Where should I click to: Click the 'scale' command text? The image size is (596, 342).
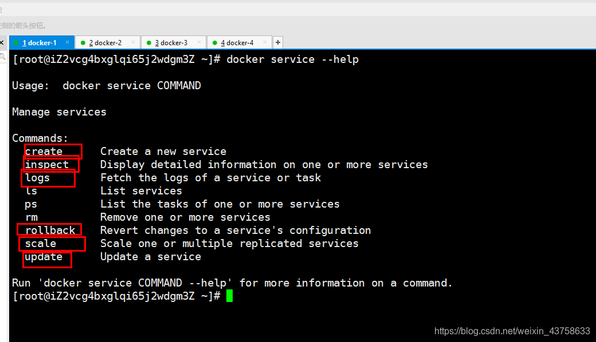[40, 244]
